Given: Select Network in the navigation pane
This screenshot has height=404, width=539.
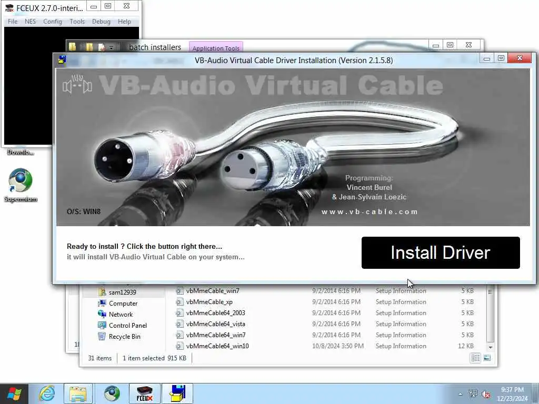Looking at the screenshot, I should pyautogui.click(x=121, y=315).
